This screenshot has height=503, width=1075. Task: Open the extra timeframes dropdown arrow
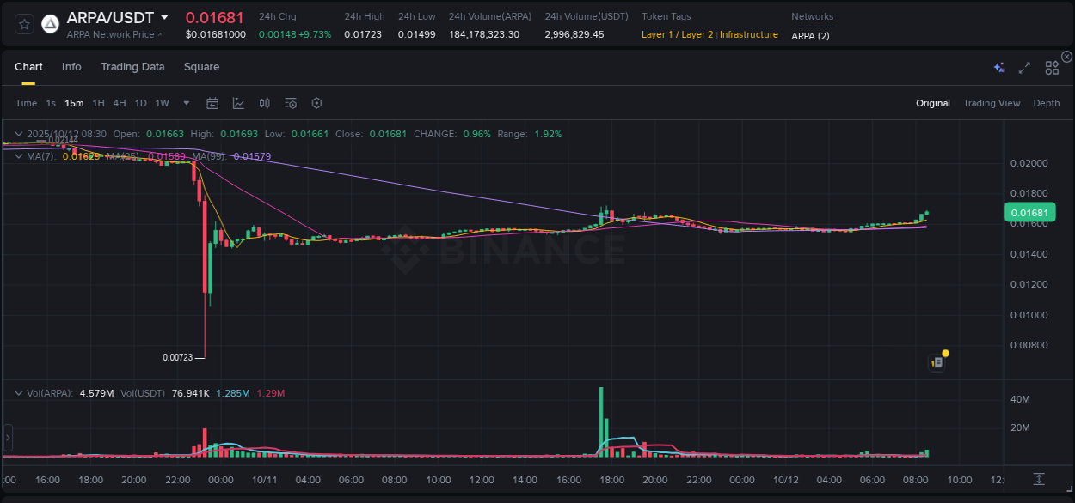tap(185, 102)
